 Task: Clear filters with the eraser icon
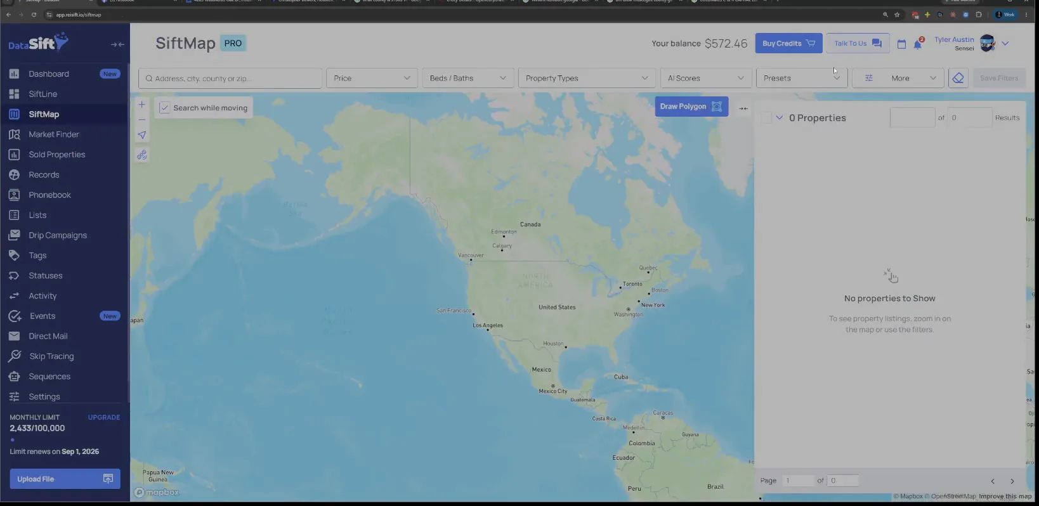coord(958,78)
